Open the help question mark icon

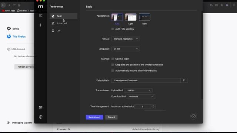pos(40,117)
